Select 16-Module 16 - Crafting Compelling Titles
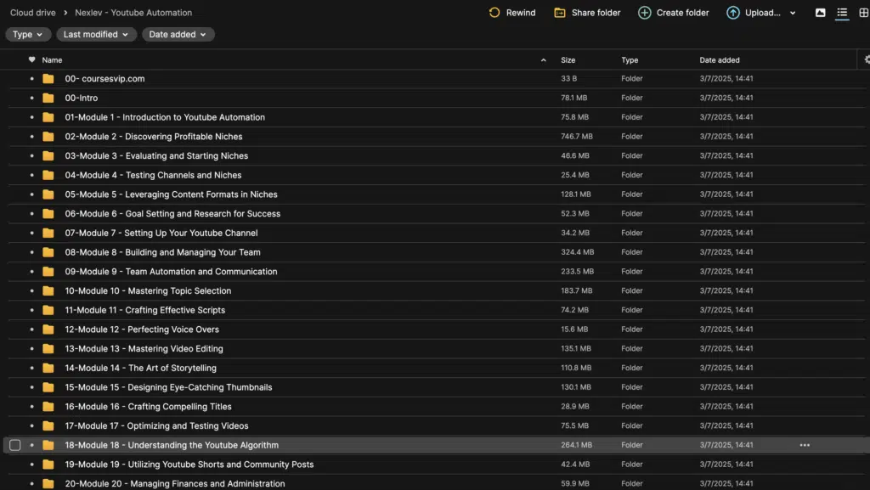 pyautogui.click(x=148, y=406)
